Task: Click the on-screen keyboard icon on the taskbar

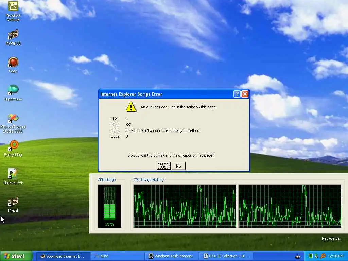Action: click(298, 257)
